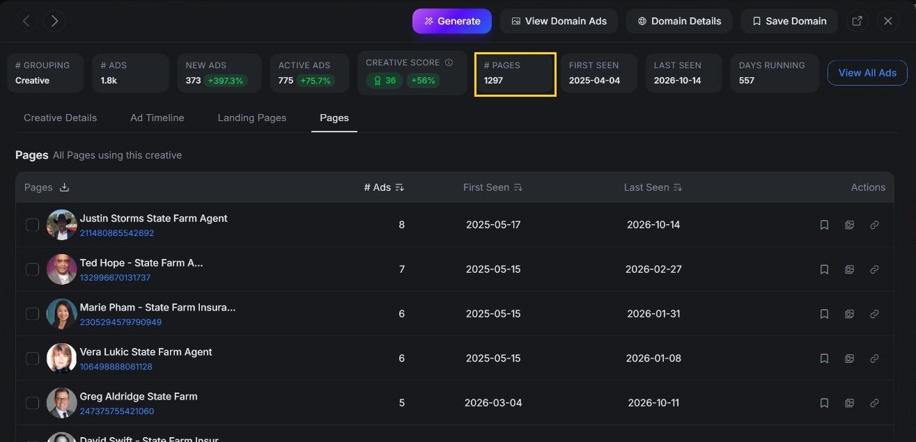Check the Justin Storms row checkbox

click(x=32, y=225)
